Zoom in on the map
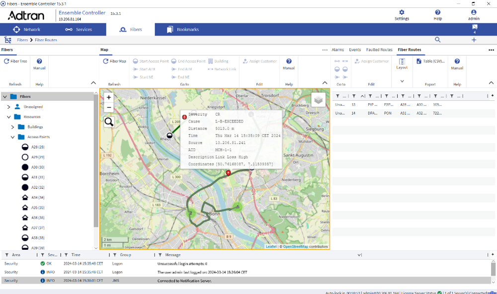 click(x=109, y=97)
